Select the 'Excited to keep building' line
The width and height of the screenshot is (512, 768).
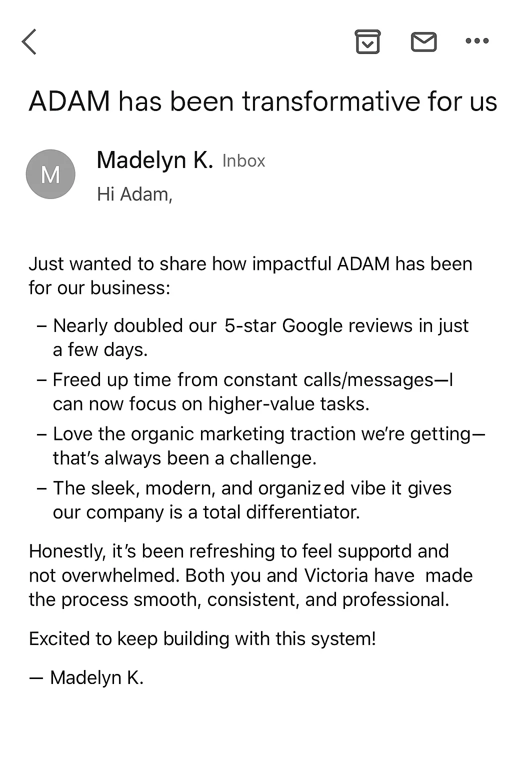point(202,638)
